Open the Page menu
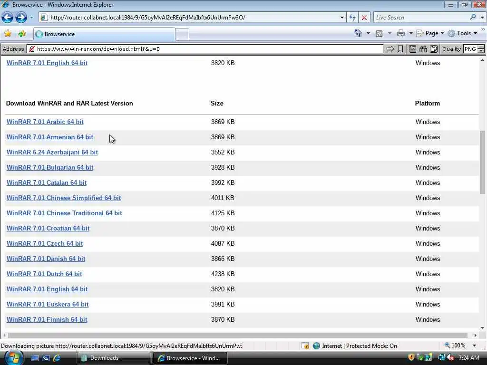This screenshot has height=365, width=487. click(430, 33)
